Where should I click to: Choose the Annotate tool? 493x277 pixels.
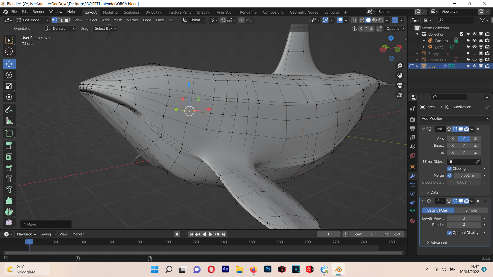pos(9,110)
